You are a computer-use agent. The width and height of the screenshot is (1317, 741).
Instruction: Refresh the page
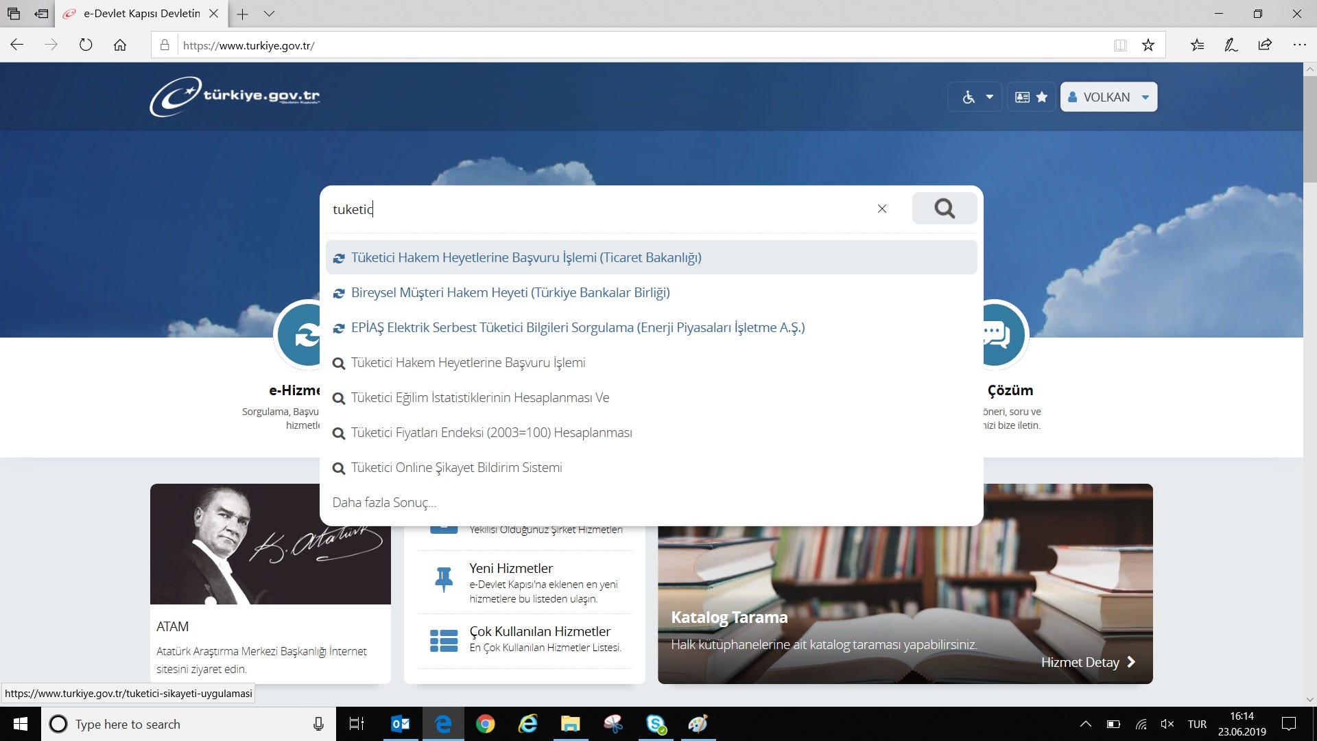pos(86,45)
